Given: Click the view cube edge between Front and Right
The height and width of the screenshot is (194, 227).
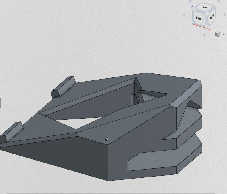Looking at the screenshot, I should click(207, 20).
